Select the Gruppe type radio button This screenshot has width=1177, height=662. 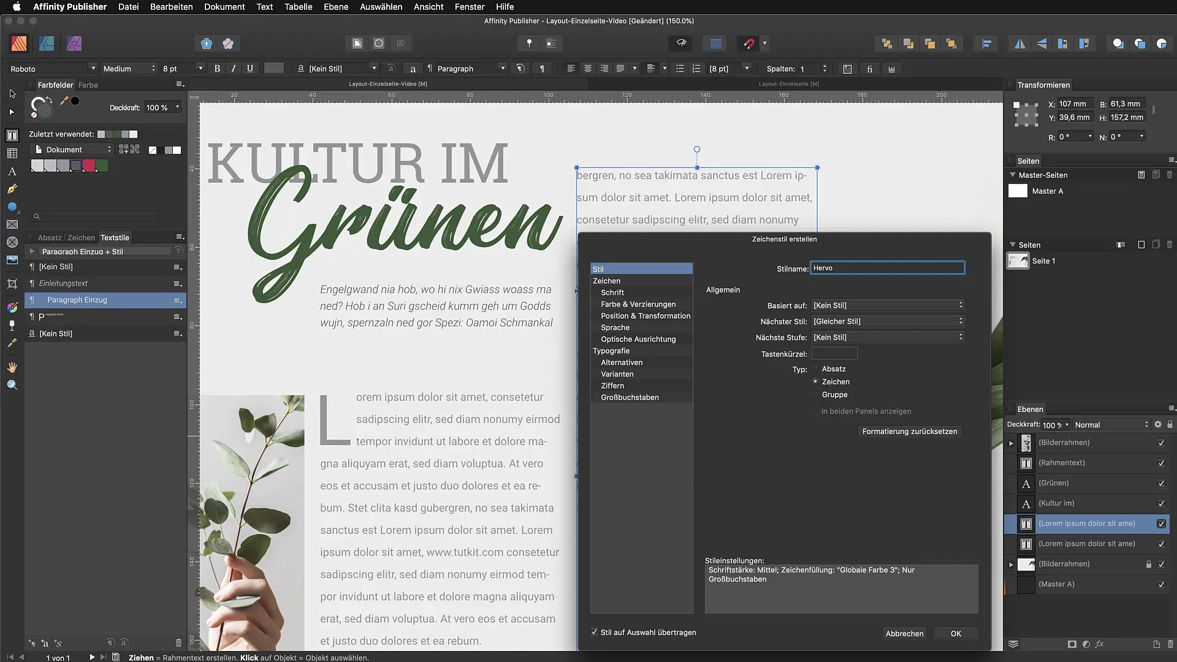tap(815, 395)
